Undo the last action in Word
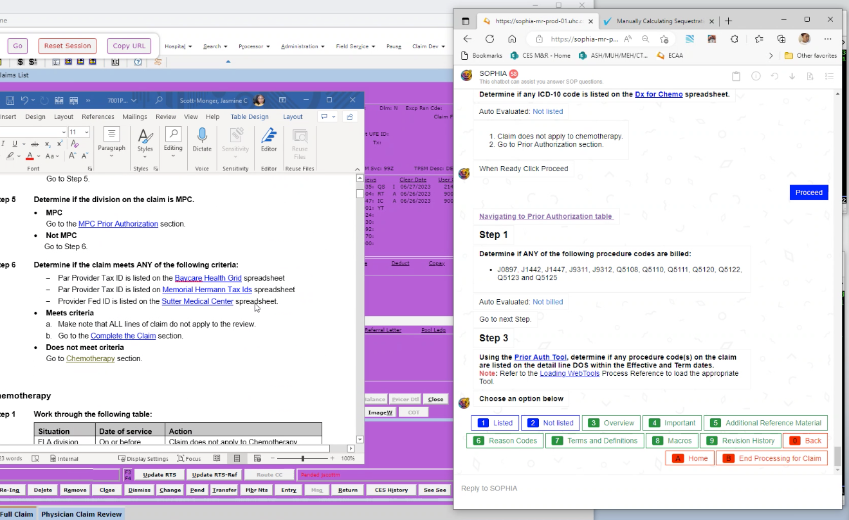This screenshot has height=520, width=849. (24, 100)
